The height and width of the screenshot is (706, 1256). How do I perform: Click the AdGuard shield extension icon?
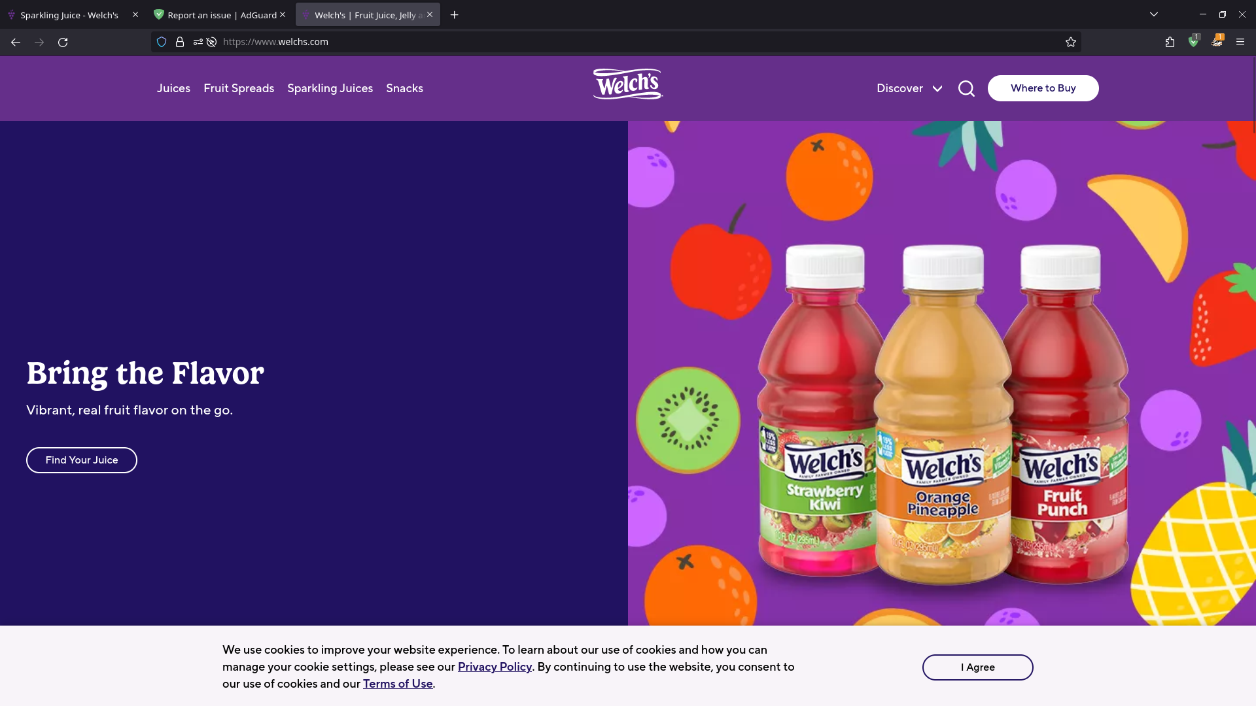pos(1193,41)
